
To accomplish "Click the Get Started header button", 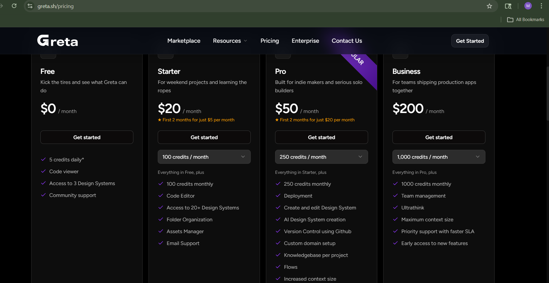I will [x=470, y=41].
